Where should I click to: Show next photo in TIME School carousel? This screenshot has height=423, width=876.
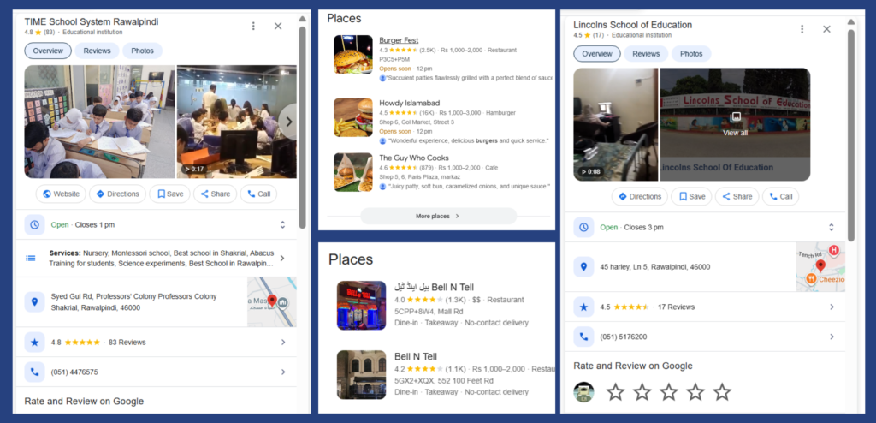(x=287, y=122)
